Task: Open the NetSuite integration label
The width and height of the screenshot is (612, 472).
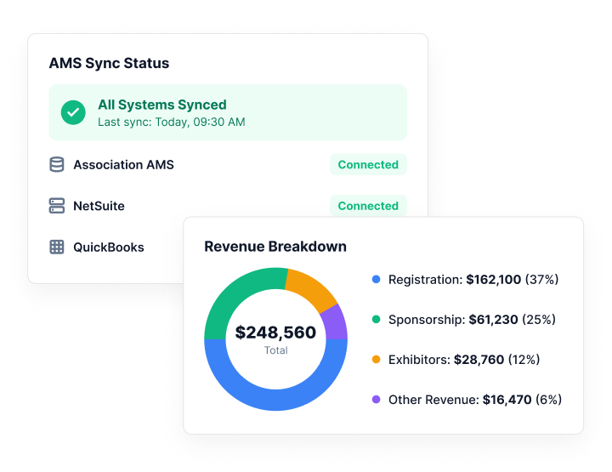Action: tap(99, 206)
